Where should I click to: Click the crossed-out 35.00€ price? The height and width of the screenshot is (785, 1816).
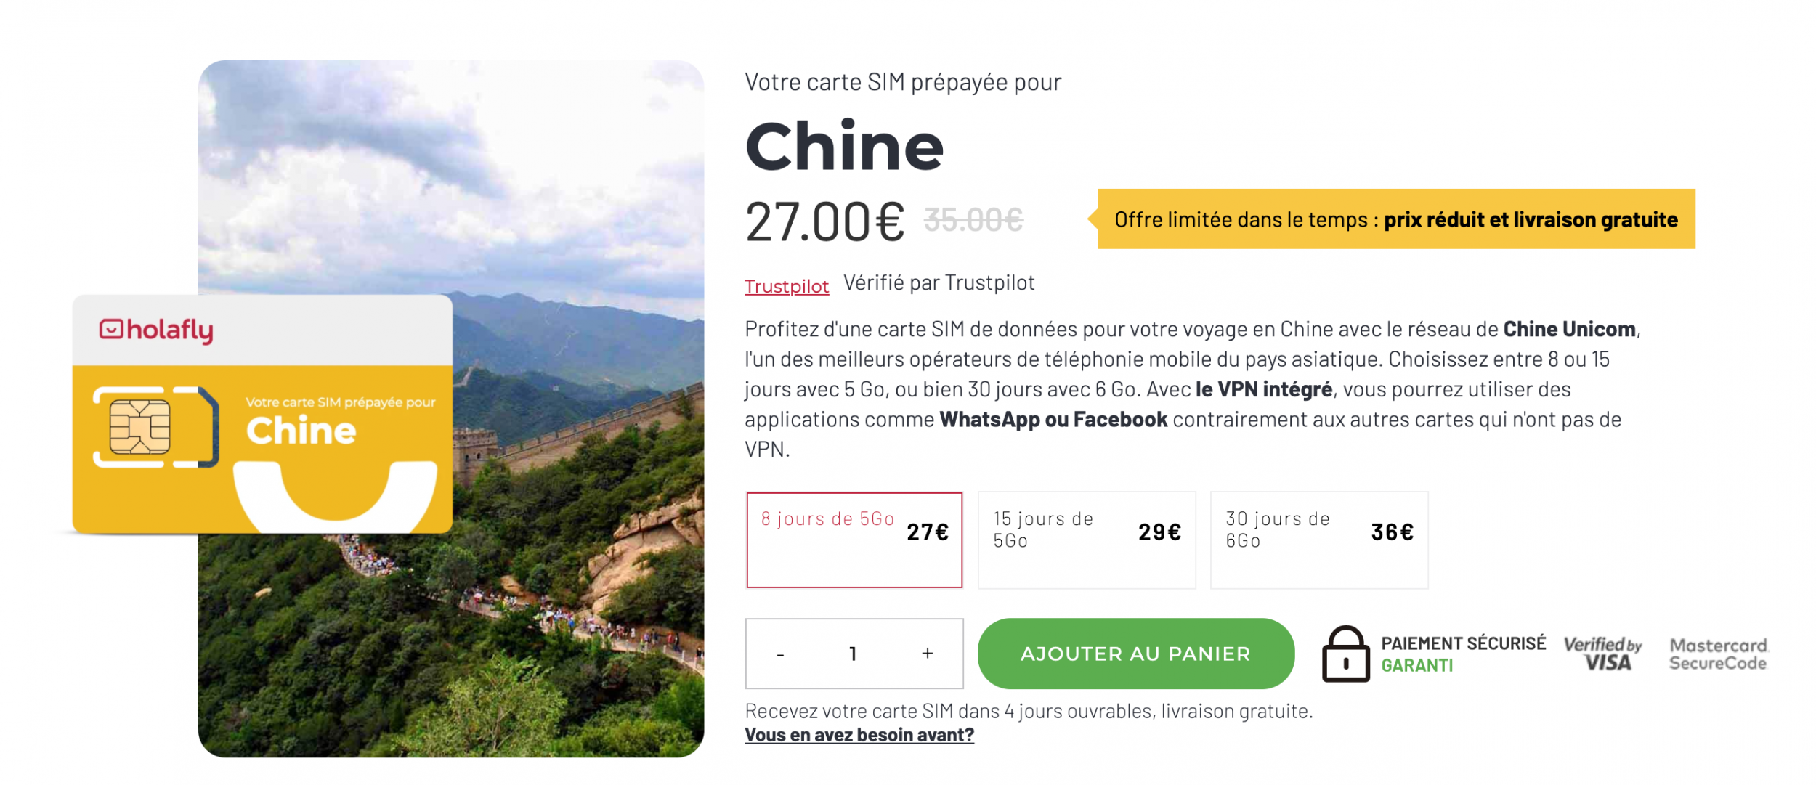tap(973, 220)
